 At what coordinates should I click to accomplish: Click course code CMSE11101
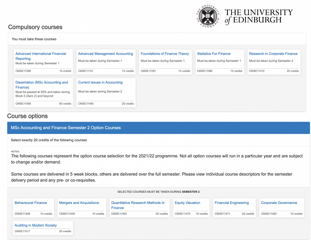(86, 71)
